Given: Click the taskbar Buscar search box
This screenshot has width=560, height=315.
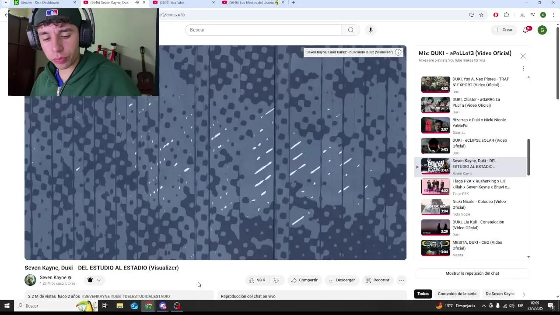Looking at the screenshot, I should pyautogui.click(x=56, y=306).
